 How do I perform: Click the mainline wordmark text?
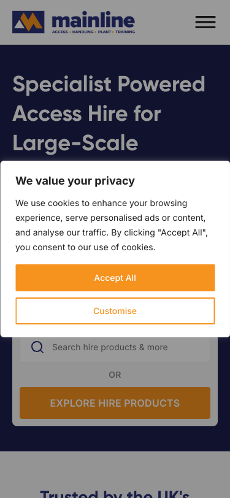tap(93, 20)
